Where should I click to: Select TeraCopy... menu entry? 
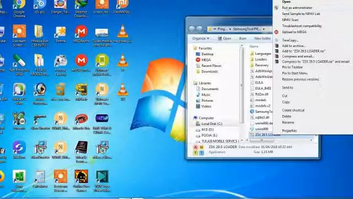[290, 40]
